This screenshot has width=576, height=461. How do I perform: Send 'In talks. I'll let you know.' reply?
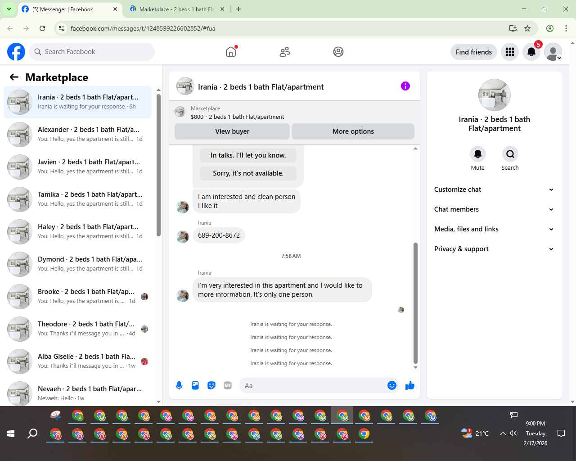tap(248, 155)
